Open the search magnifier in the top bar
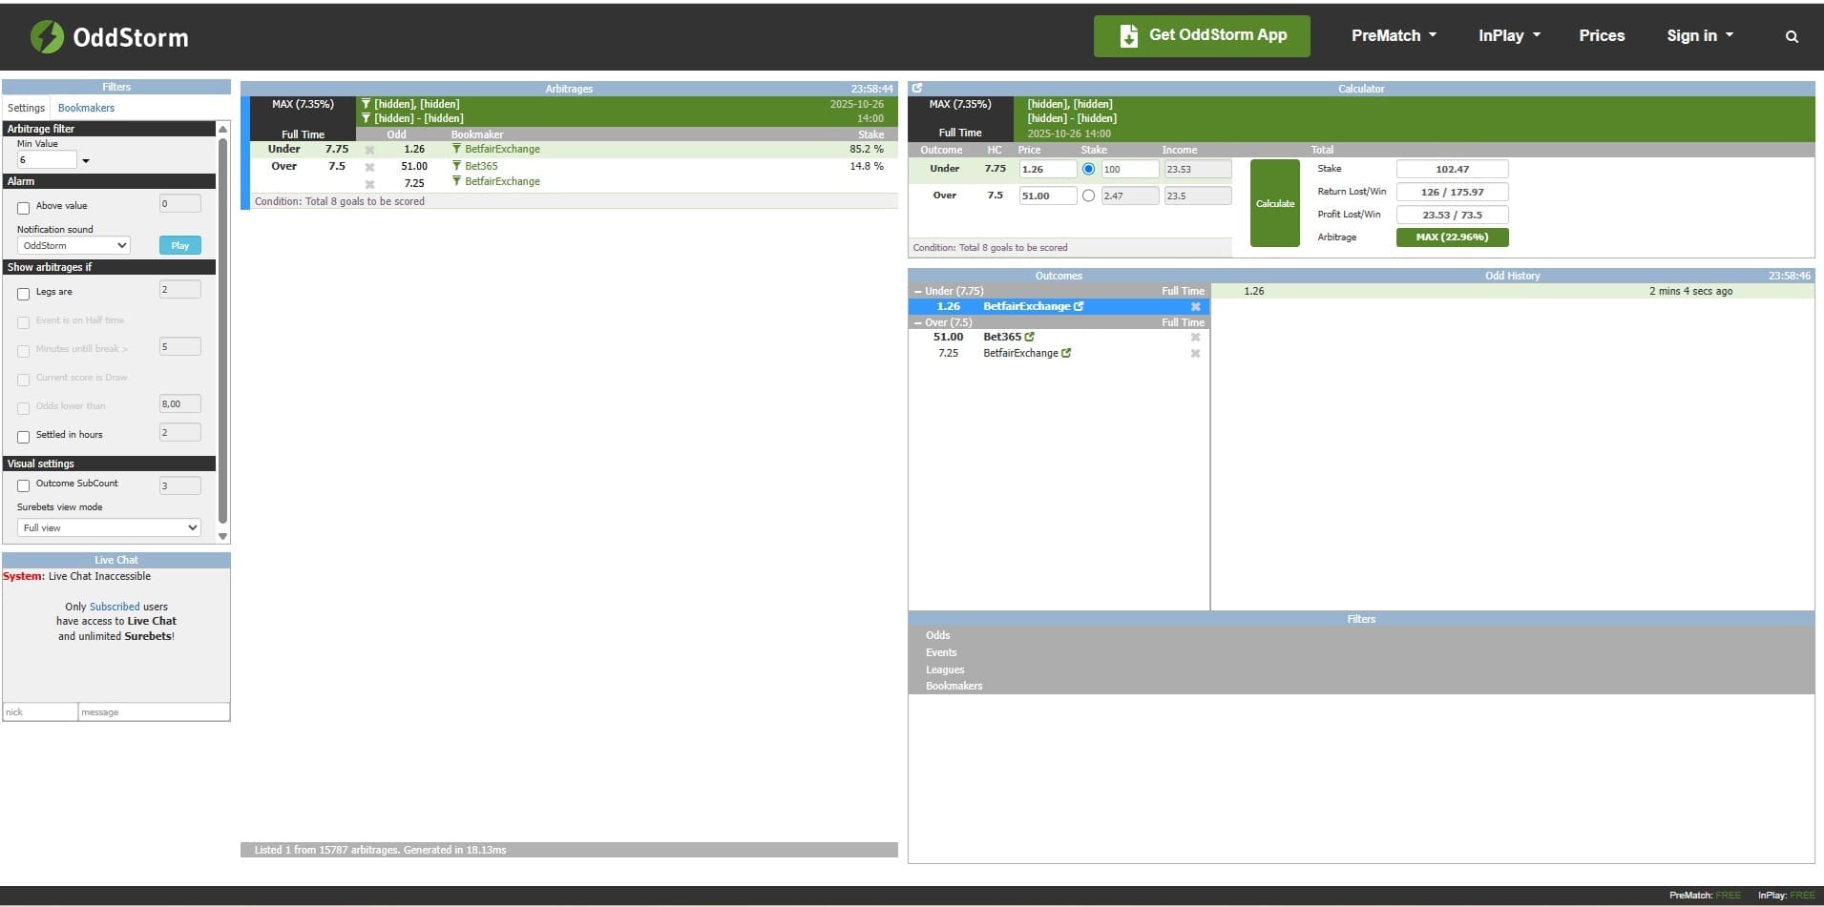 [1792, 36]
